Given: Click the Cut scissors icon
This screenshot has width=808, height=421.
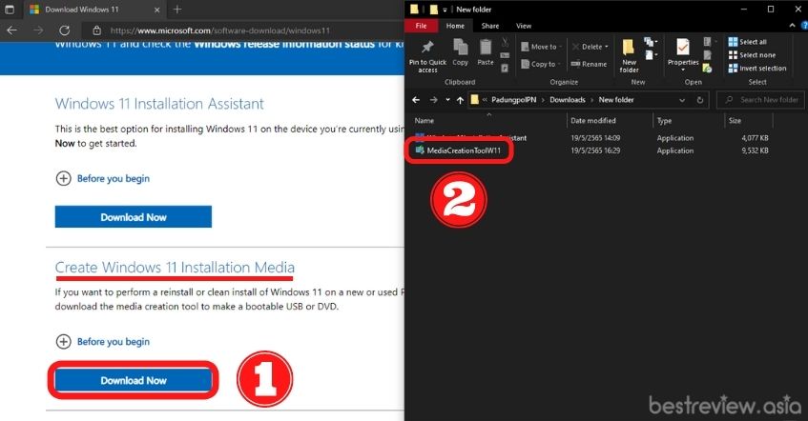Looking at the screenshot, I should pyautogui.click(x=505, y=42).
